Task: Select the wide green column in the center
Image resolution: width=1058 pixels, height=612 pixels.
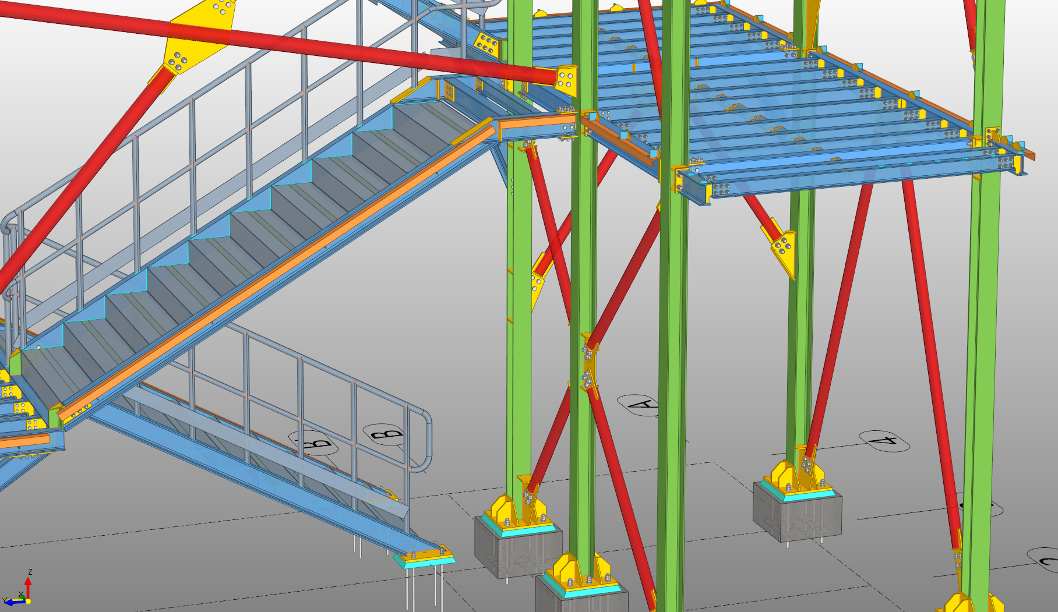Action: 673,349
